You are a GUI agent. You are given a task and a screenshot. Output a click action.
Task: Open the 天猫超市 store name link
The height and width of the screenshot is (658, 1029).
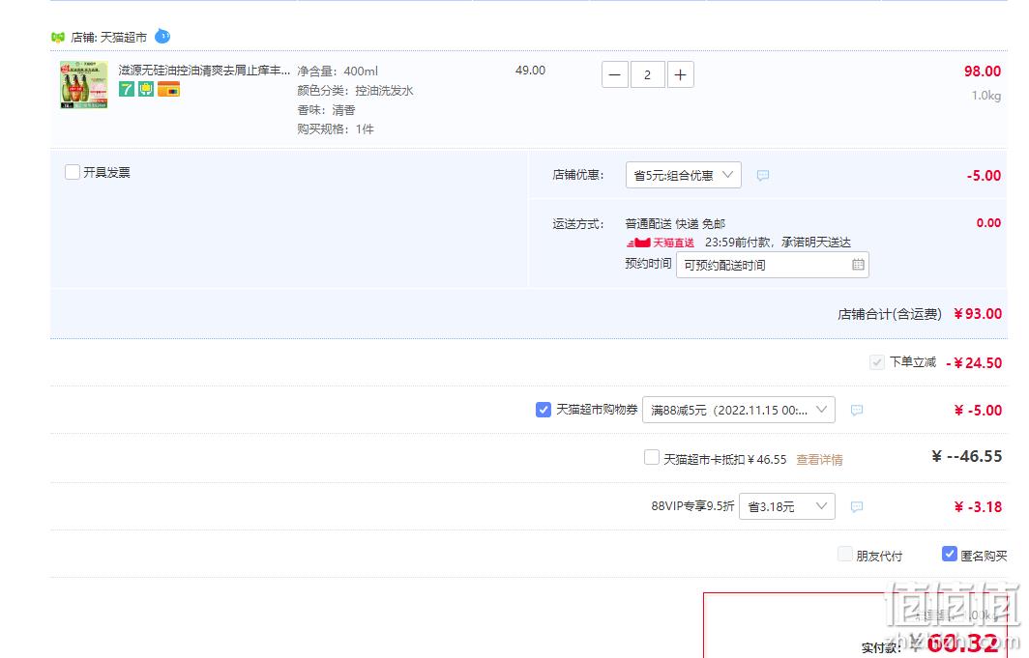pyautogui.click(x=124, y=38)
